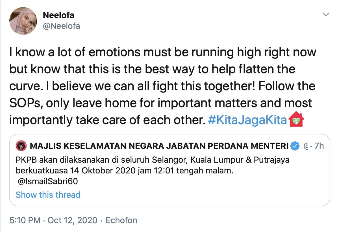Open the @IsmailSabri60 mention
Image resolution: width=339 pixels, height=232 pixels.
tap(47, 181)
